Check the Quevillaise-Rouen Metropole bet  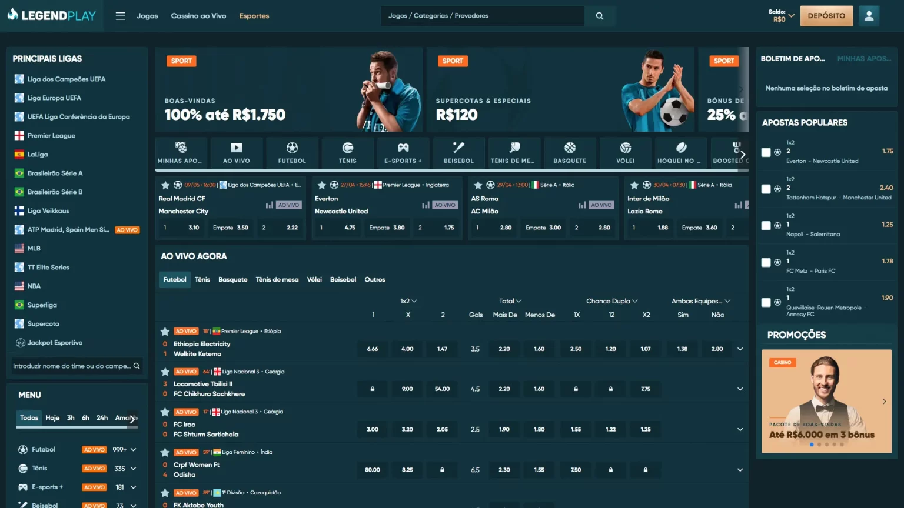point(766,302)
